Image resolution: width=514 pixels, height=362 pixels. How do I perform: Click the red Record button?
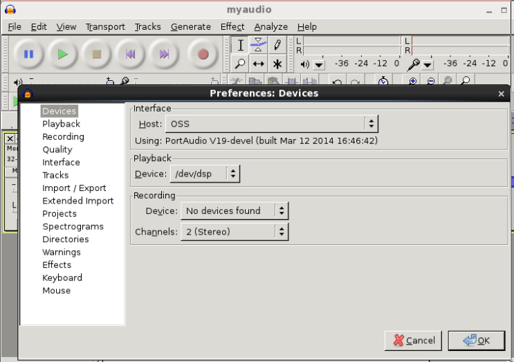tap(203, 54)
